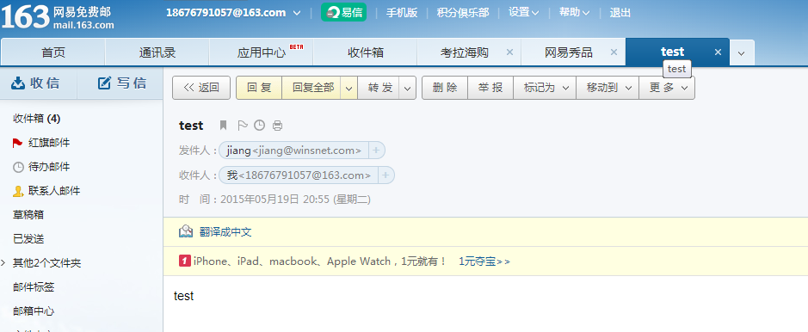Click the 163 logo
Viewport: 808px width, 332px height.
25,17
